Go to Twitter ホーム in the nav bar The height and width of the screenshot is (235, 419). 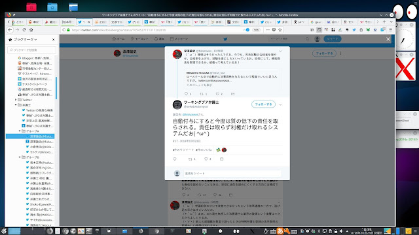(118, 39)
